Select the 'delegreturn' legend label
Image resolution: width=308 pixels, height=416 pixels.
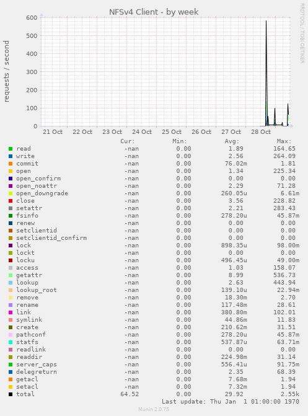37,372
